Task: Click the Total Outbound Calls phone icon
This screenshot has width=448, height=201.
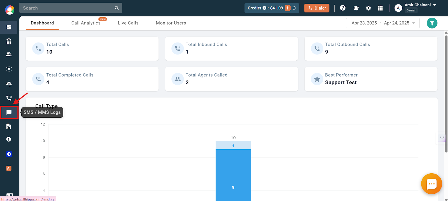Action: [317, 48]
